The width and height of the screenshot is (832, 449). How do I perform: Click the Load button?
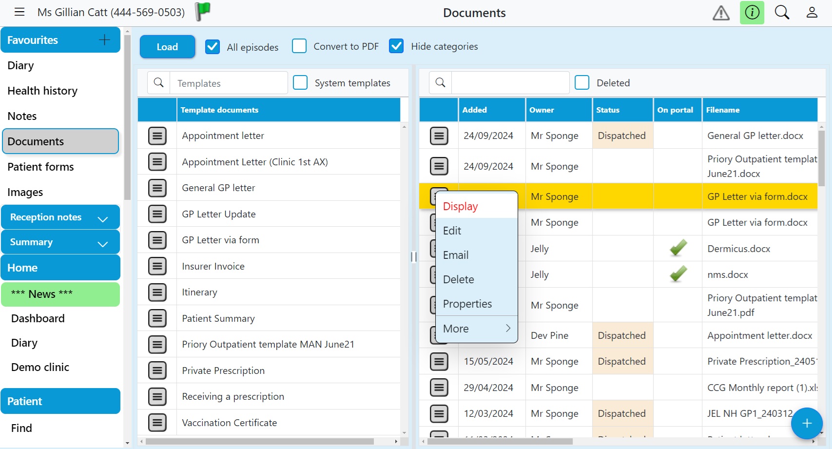tap(167, 47)
